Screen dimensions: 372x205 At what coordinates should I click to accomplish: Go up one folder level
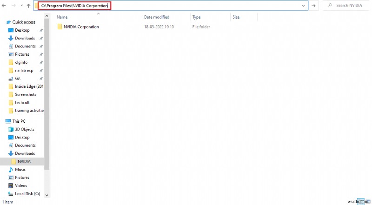coord(29,6)
